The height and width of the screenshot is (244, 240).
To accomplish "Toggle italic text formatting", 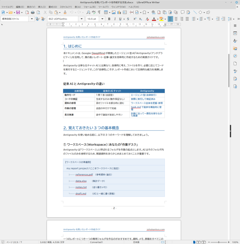I will [x=114, y=19].
